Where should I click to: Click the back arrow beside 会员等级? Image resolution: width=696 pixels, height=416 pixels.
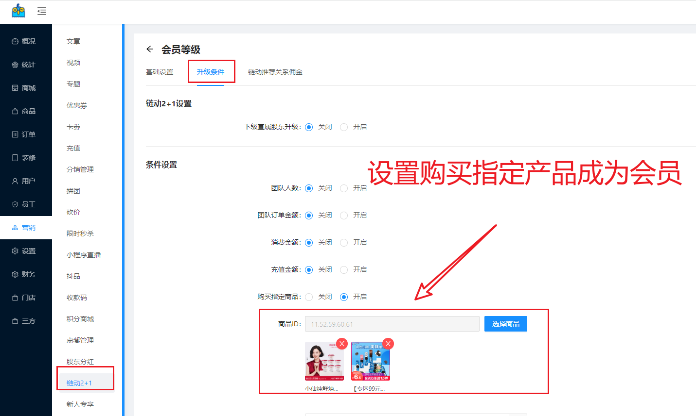150,49
